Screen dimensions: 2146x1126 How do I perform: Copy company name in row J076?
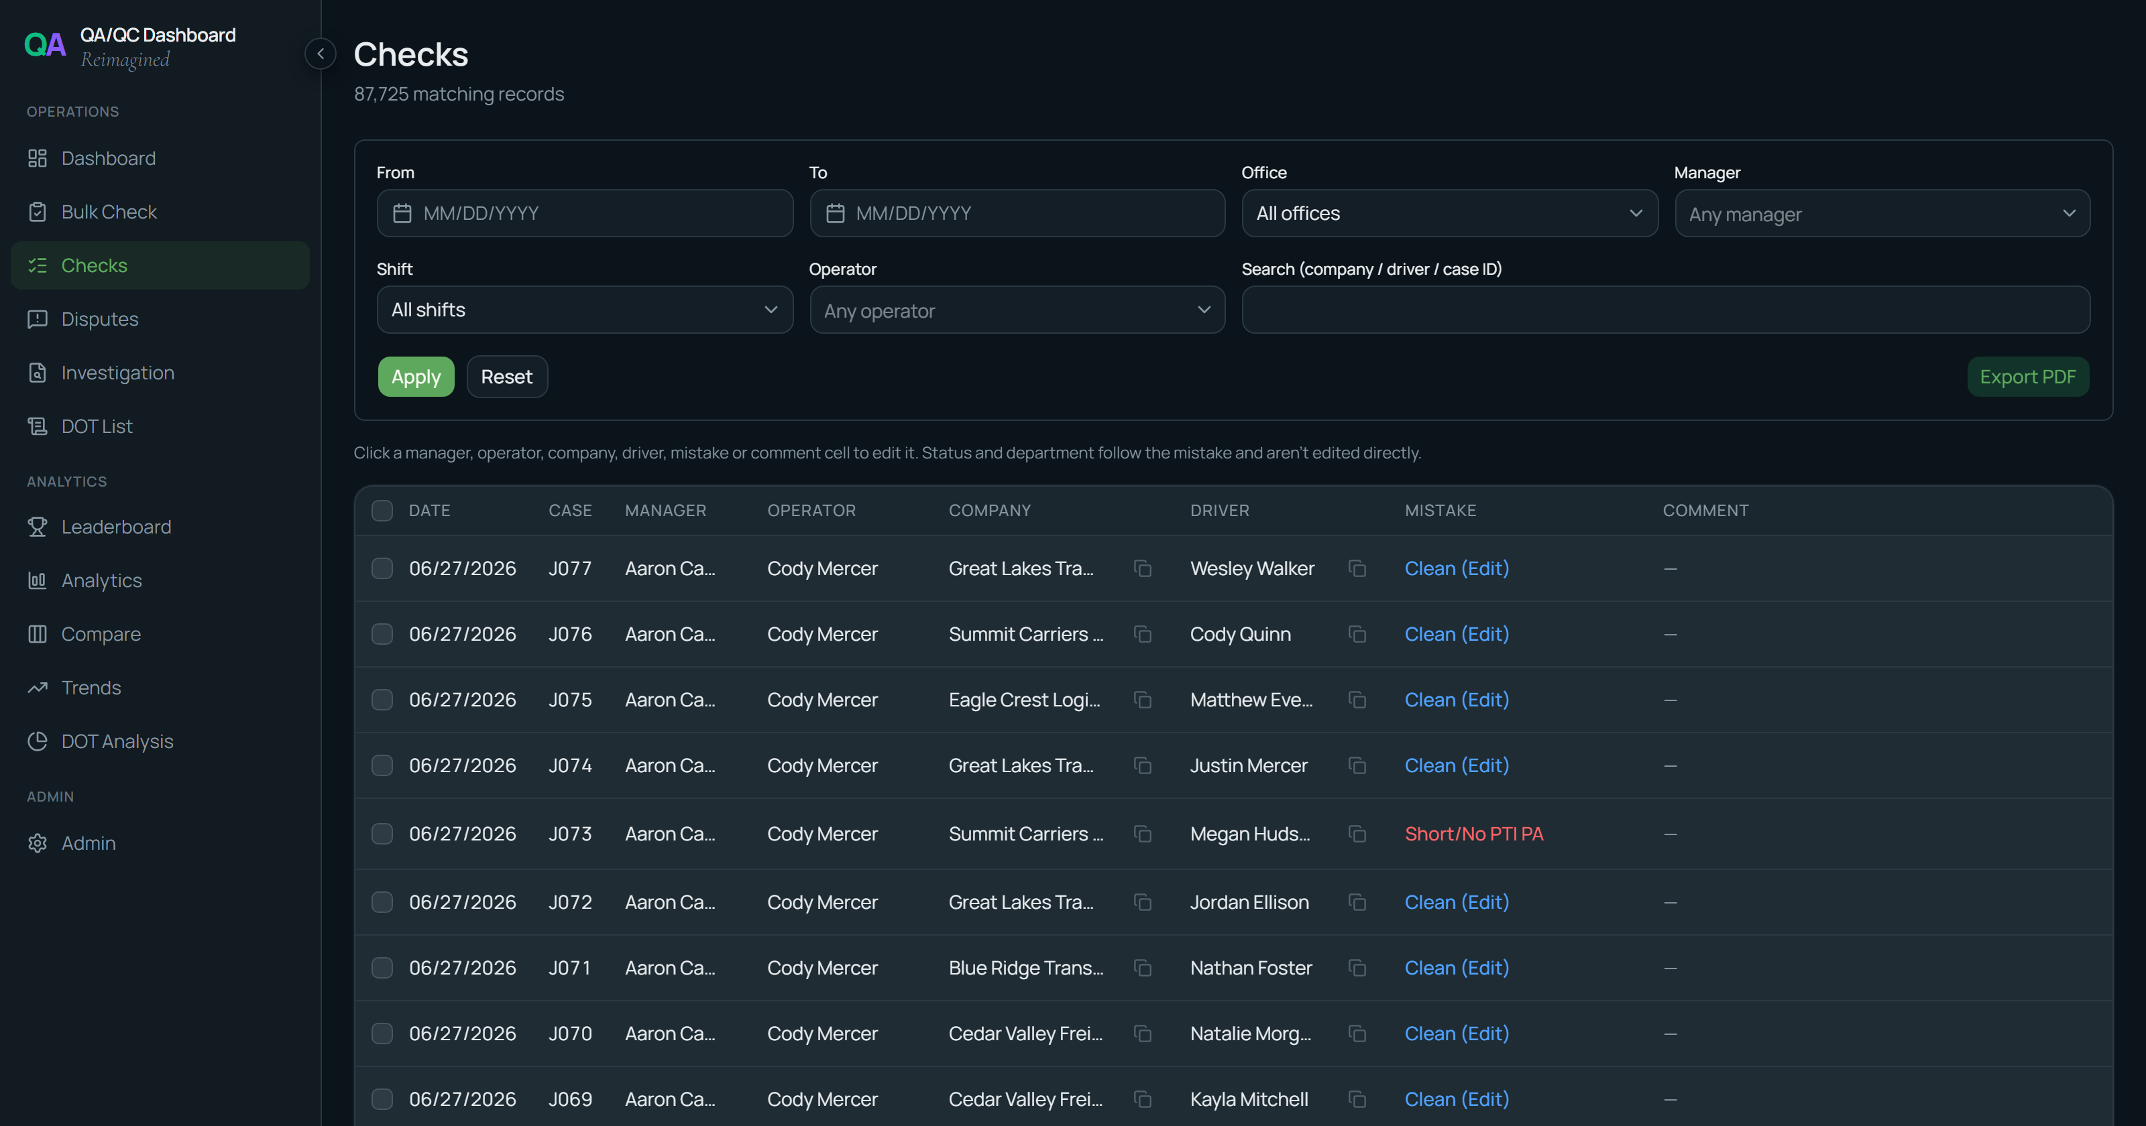[1142, 634]
